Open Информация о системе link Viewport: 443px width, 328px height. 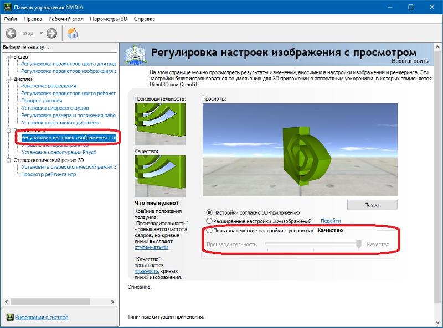pyautogui.click(x=42, y=317)
